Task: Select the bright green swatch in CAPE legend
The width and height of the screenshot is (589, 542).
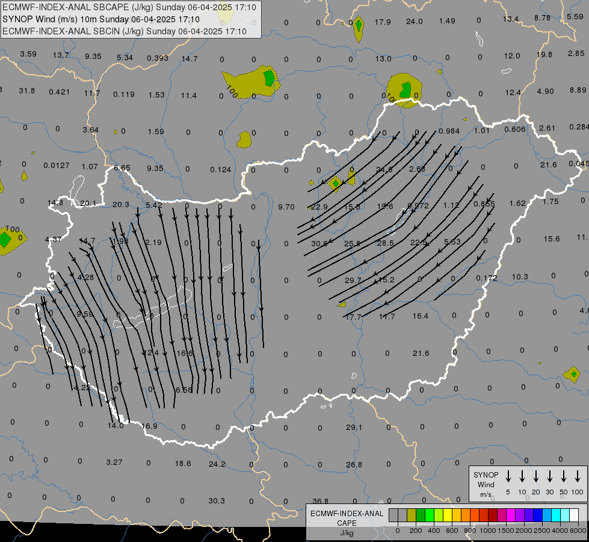Action: click(x=430, y=516)
